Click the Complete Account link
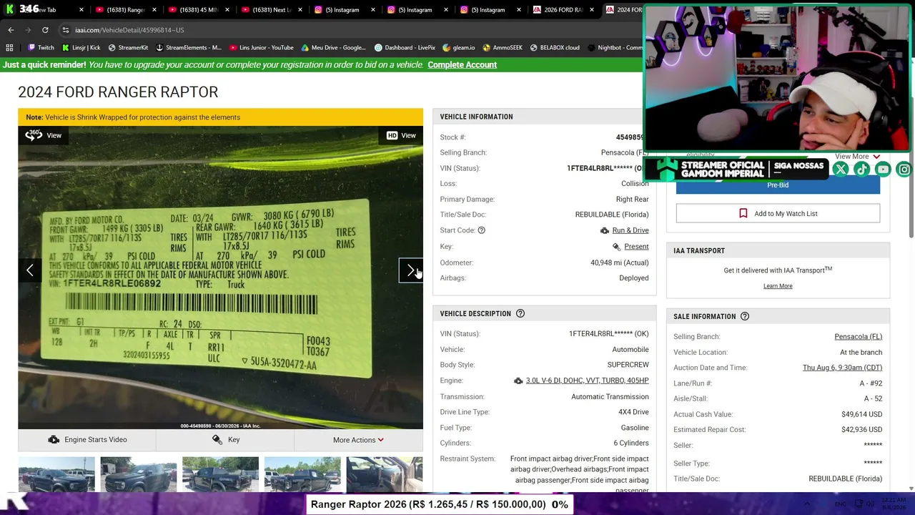The width and height of the screenshot is (915, 515). point(462,65)
